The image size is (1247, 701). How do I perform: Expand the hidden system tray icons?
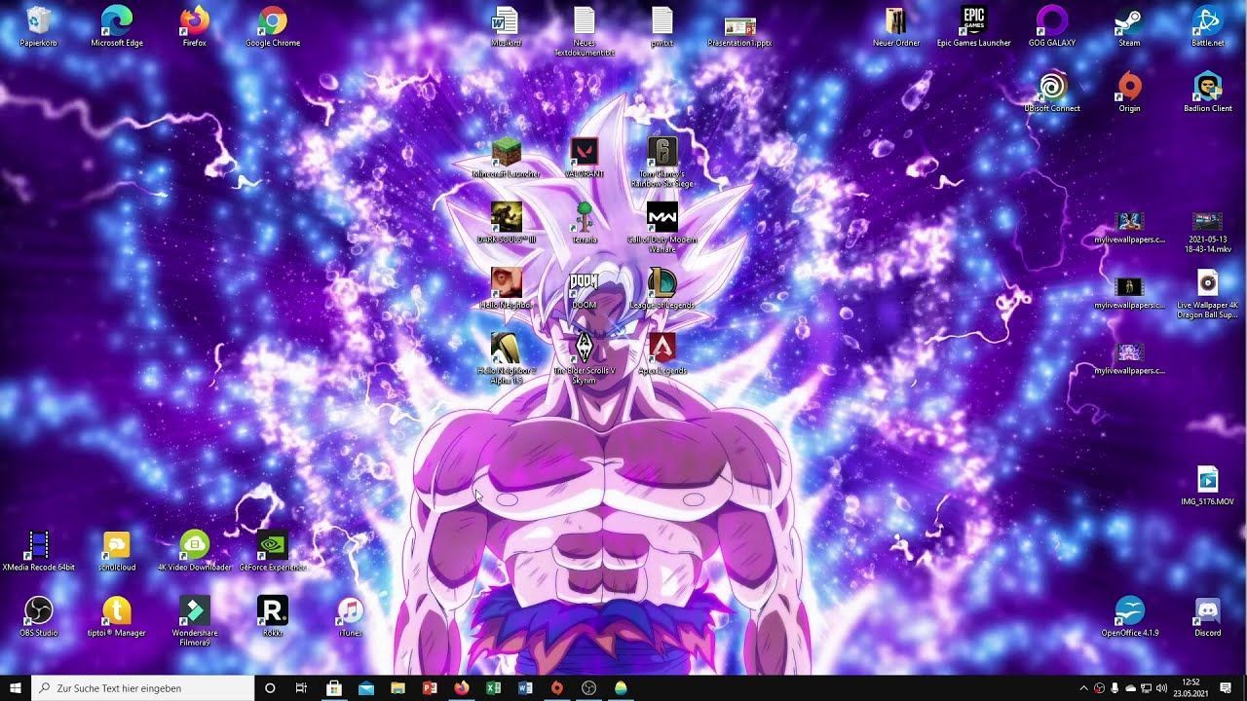(1083, 688)
